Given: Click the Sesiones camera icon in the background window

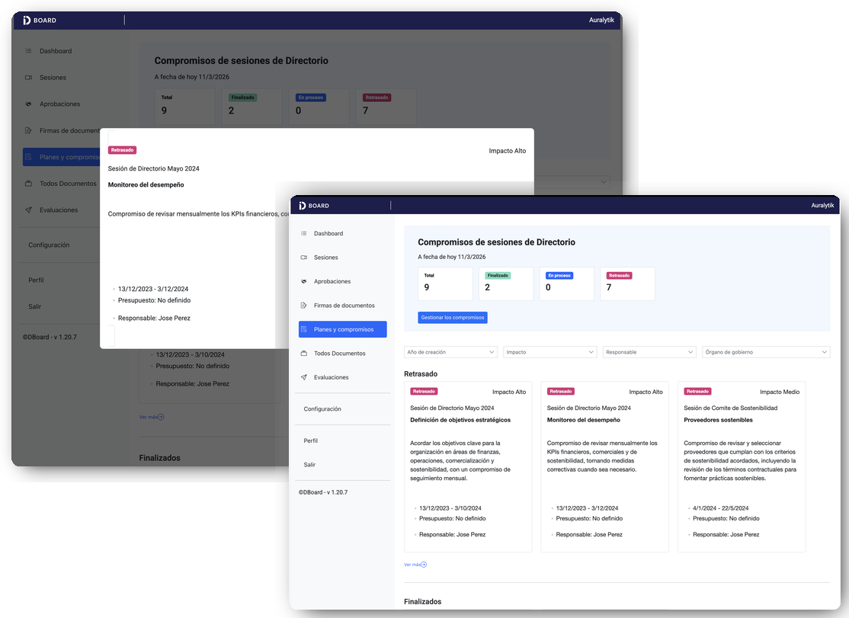Looking at the screenshot, I should (x=28, y=78).
